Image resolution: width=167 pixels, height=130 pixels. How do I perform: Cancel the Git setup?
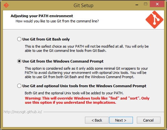click(149, 120)
